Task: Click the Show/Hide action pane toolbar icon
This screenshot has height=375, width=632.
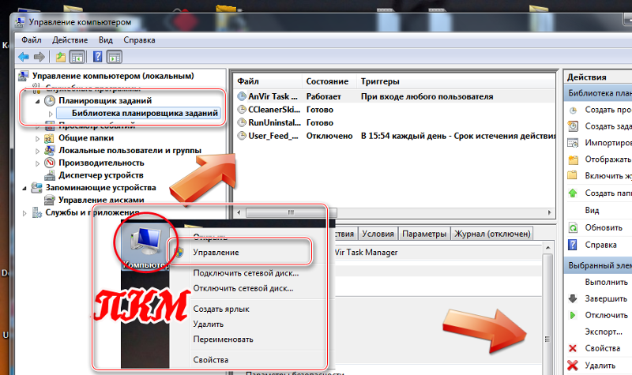Action: (115, 57)
